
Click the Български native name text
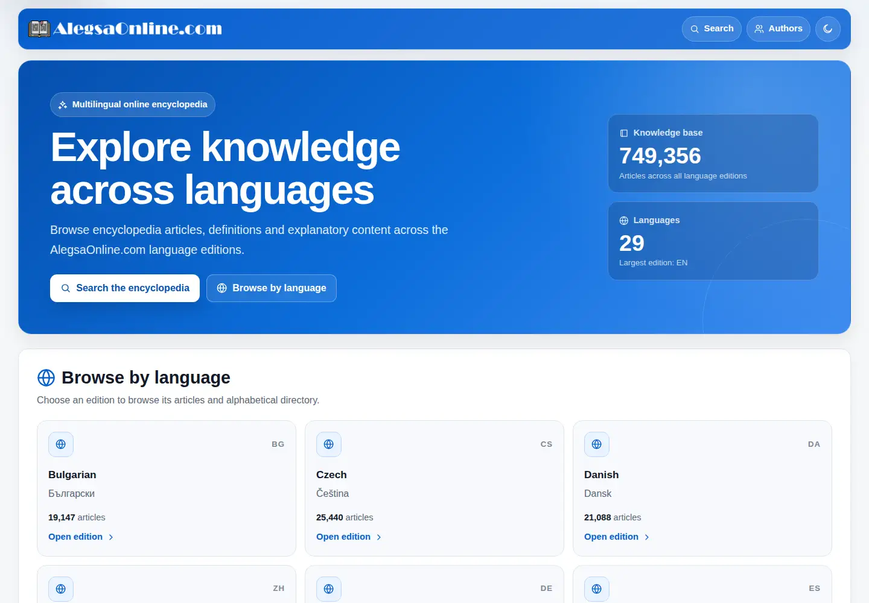(x=71, y=493)
